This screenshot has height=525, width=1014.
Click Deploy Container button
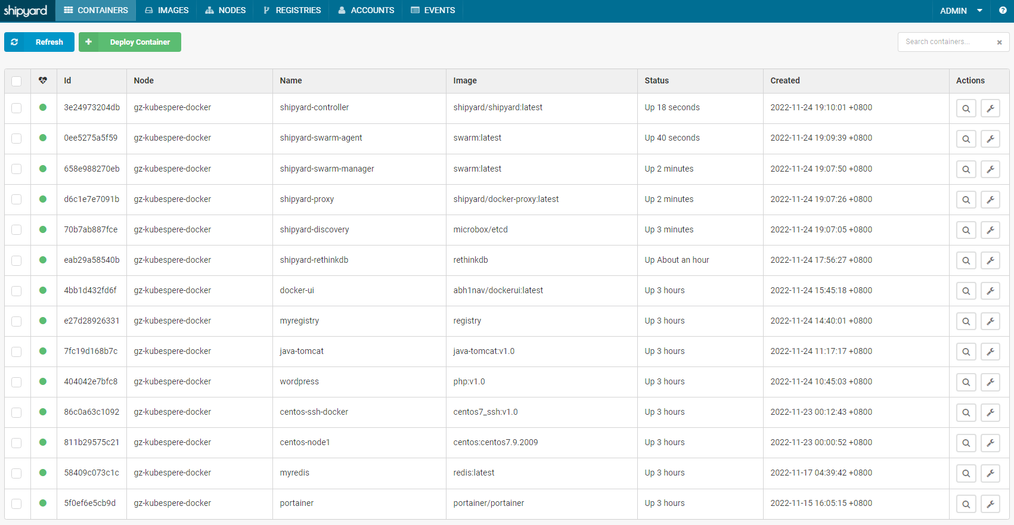[x=130, y=42]
